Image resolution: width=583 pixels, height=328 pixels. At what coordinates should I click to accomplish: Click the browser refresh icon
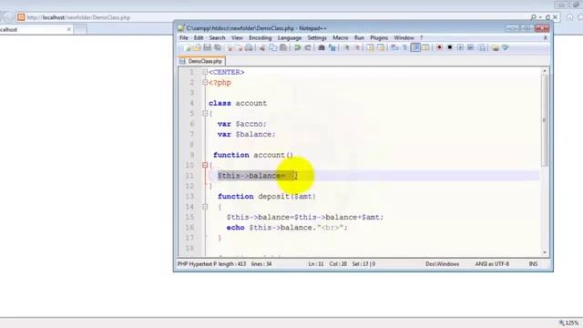(547, 17)
